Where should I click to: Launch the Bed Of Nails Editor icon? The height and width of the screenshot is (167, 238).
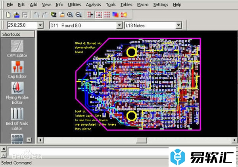click(17, 114)
